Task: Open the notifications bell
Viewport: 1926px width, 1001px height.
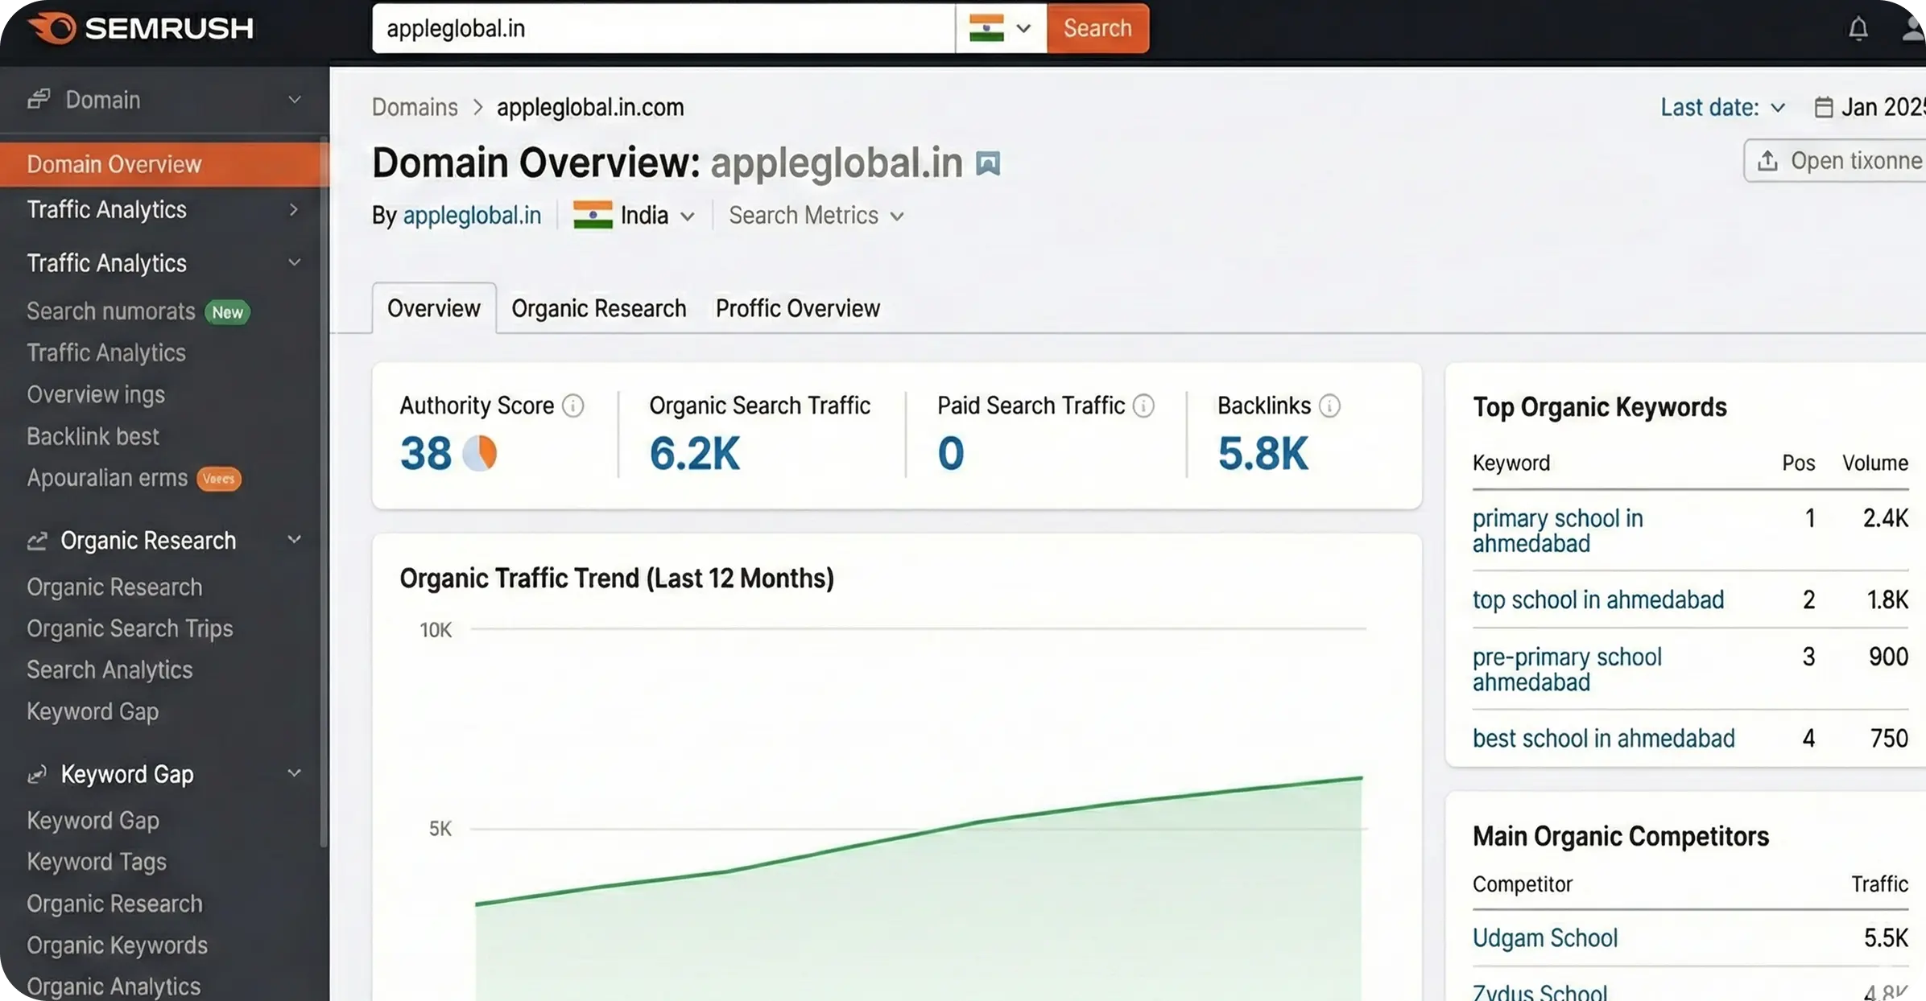Action: click(1858, 29)
